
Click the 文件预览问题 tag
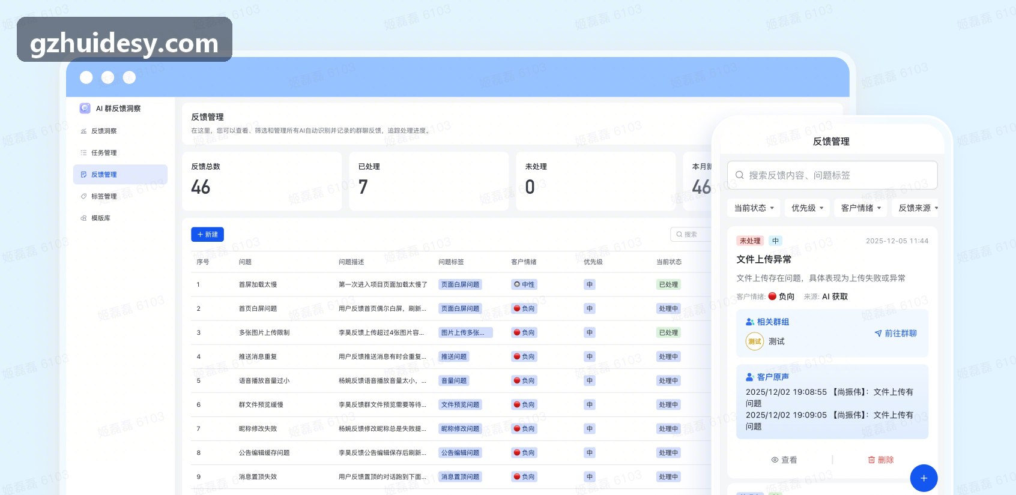(461, 405)
